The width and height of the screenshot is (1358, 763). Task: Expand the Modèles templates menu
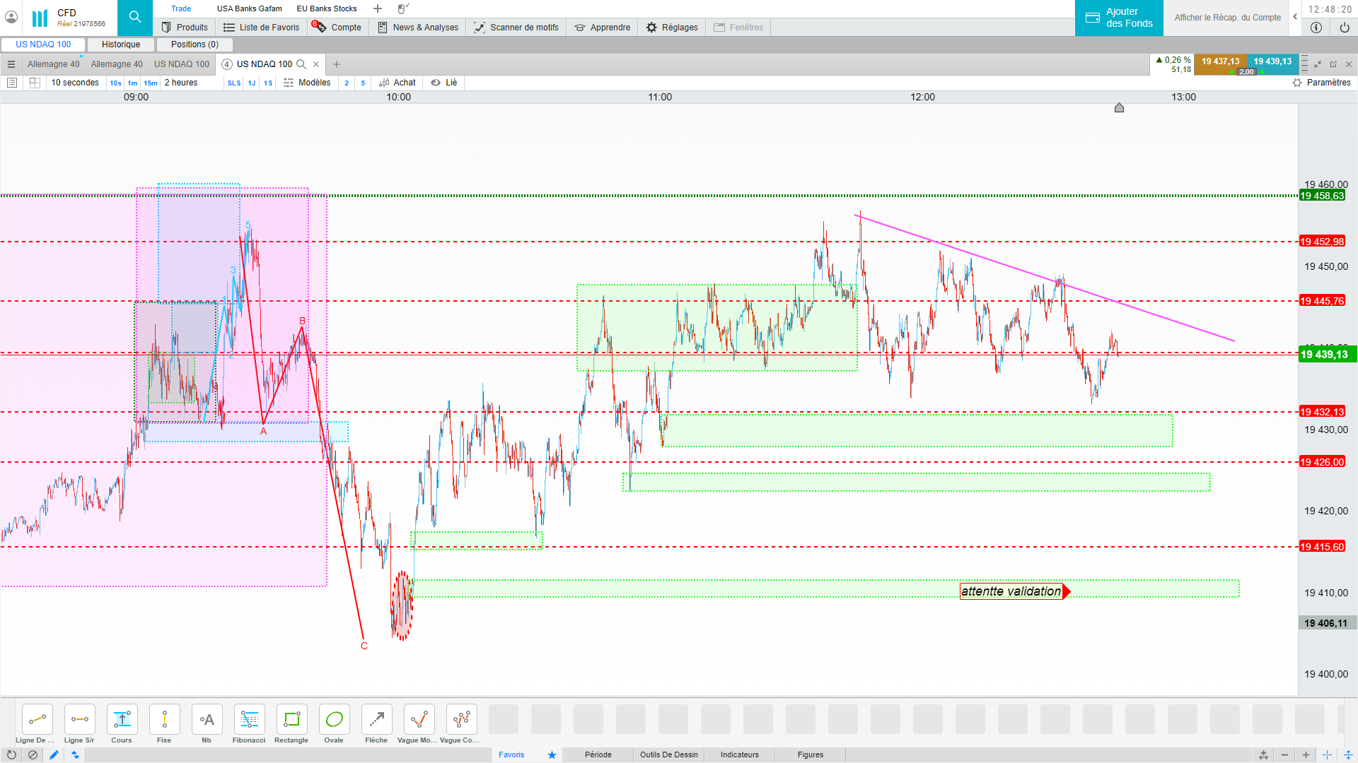point(307,83)
